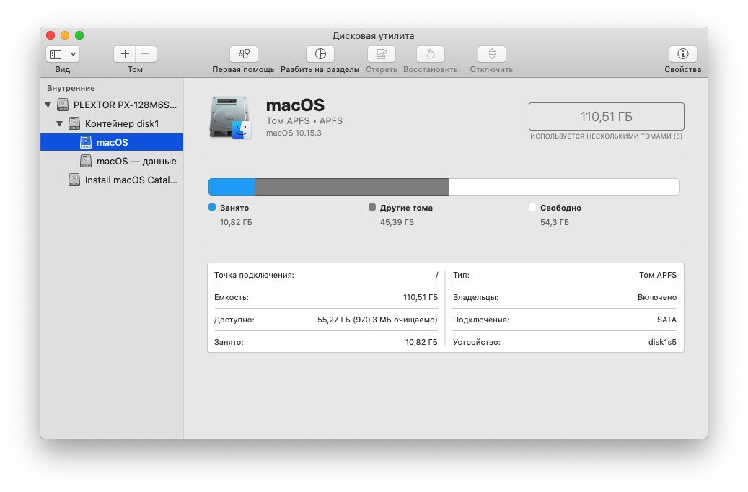Click the Unmount (Отключить) toolbar icon

tap(492, 54)
